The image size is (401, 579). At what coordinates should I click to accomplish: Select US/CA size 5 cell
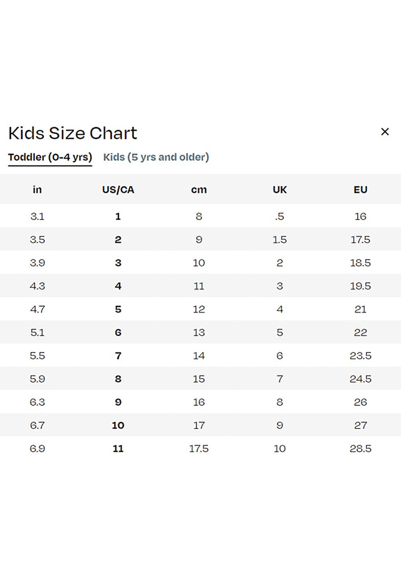tap(118, 309)
